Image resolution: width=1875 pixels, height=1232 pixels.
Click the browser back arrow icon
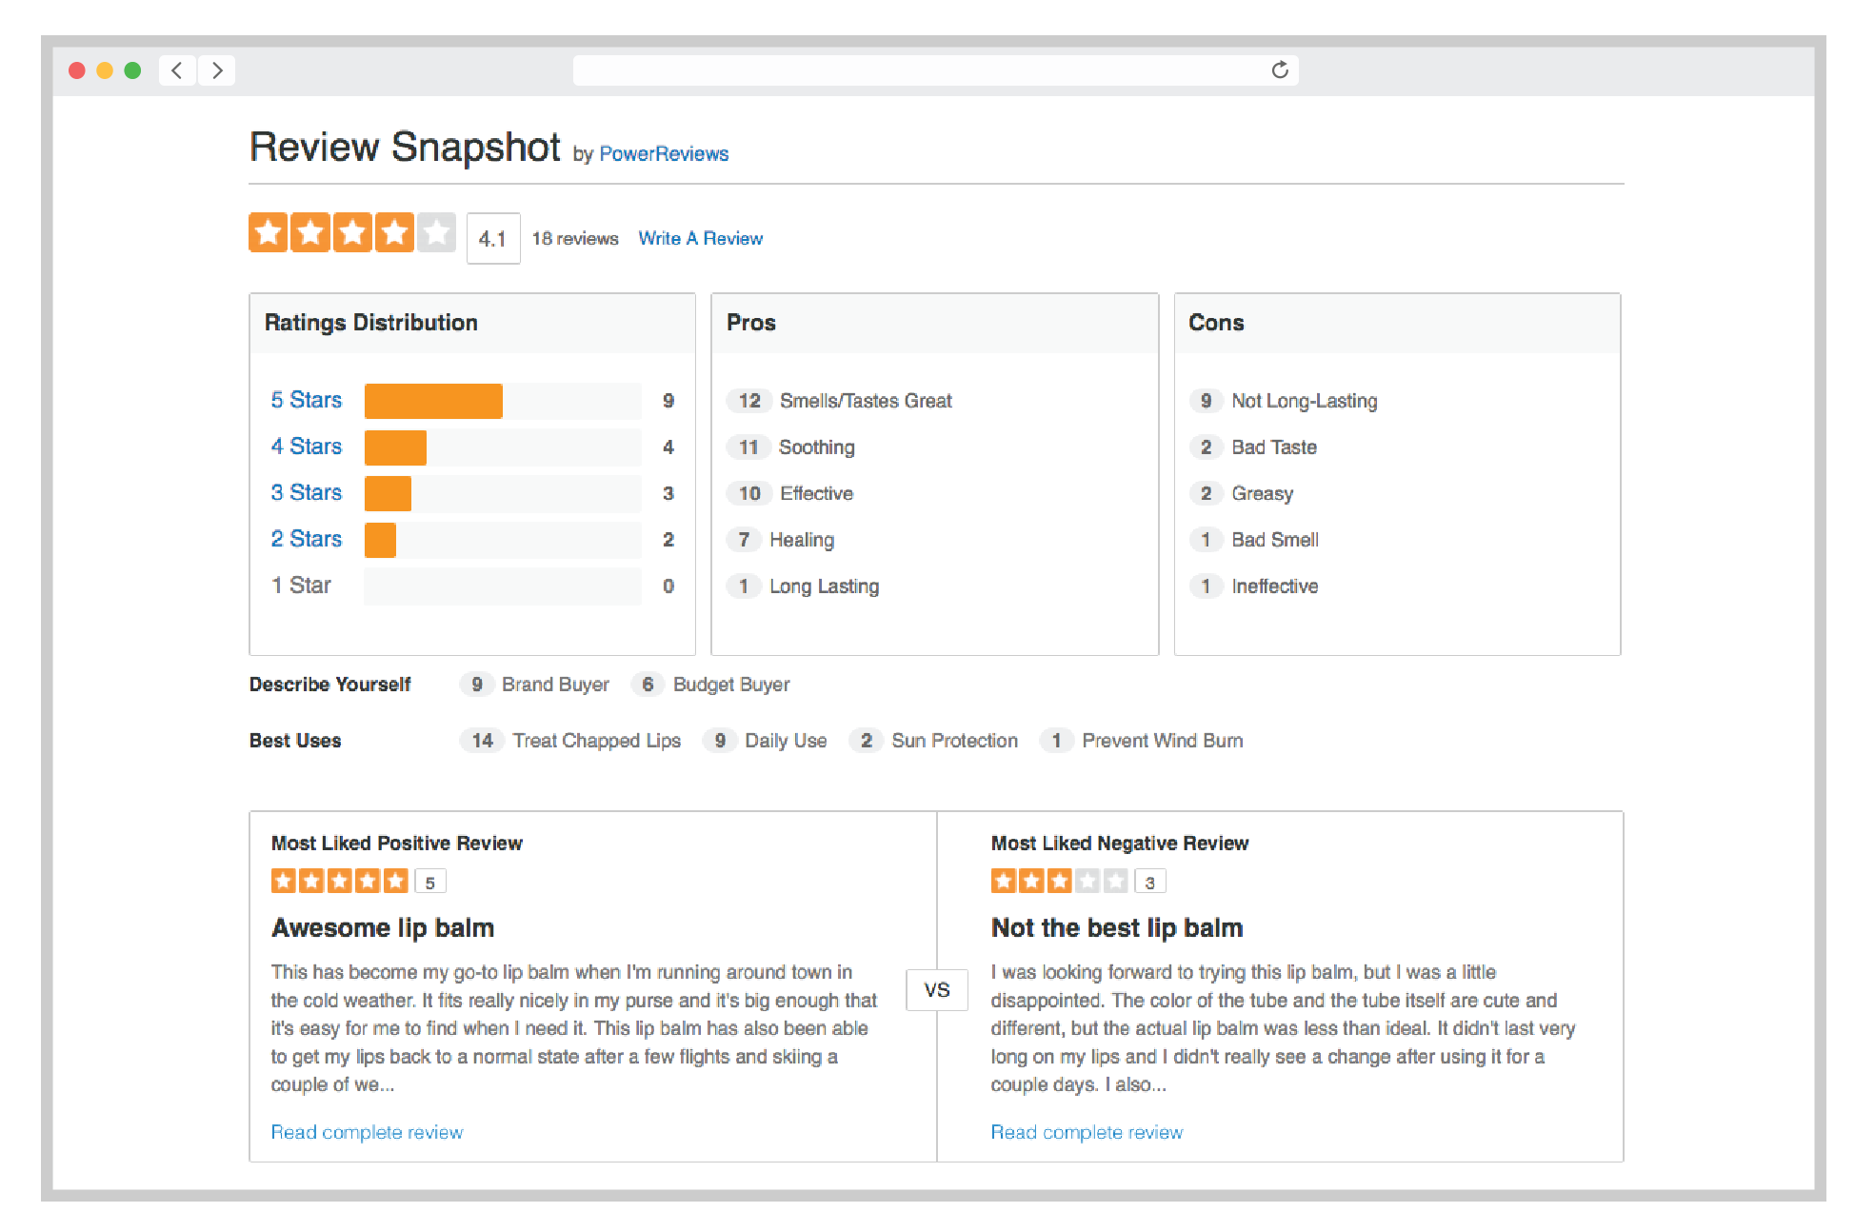[x=177, y=70]
